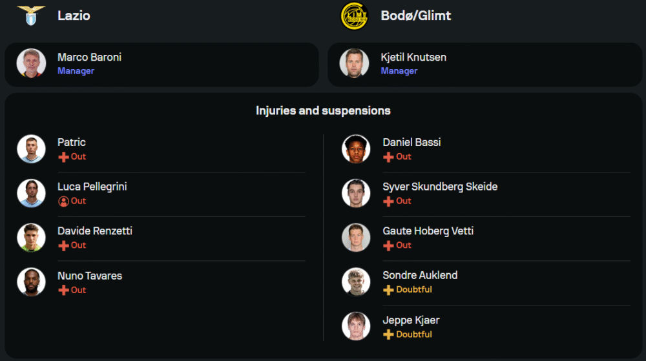Click the yellow doubtful cross under Jeppe Kjaer
The height and width of the screenshot is (361, 646).
[388, 335]
